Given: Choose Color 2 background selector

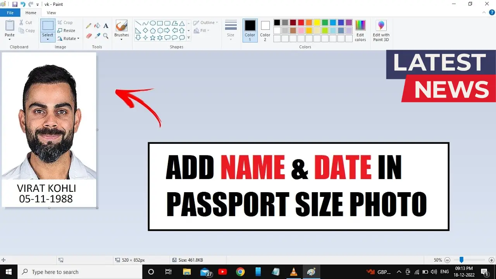Looking at the screenshot, I should [x=265, y=31].
